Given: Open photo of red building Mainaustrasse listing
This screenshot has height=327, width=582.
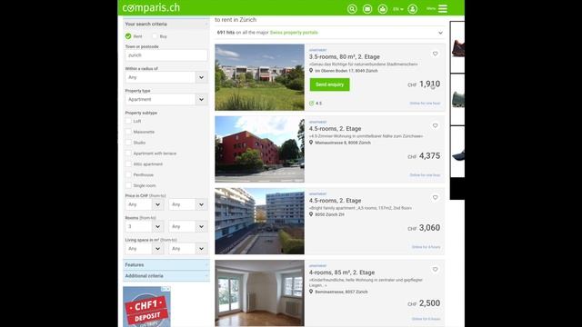Looking at the screenshot, I should (259, 149).
